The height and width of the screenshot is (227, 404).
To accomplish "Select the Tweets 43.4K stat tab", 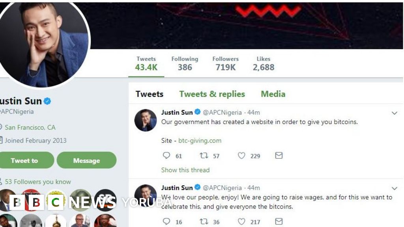I will coord(146,63).
